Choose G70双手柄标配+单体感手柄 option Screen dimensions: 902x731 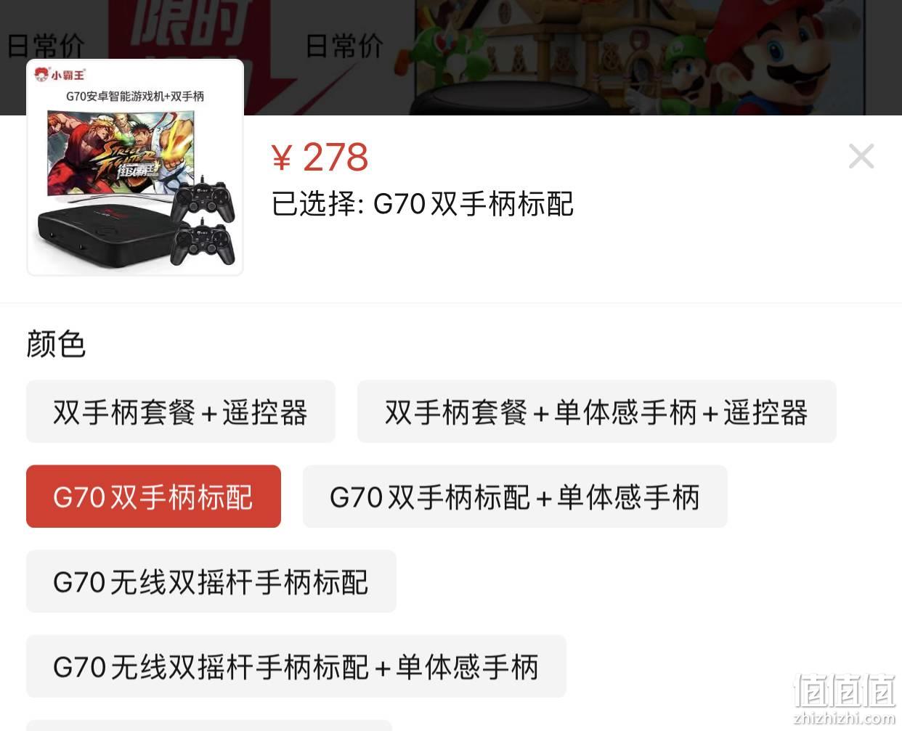point(515,497)
